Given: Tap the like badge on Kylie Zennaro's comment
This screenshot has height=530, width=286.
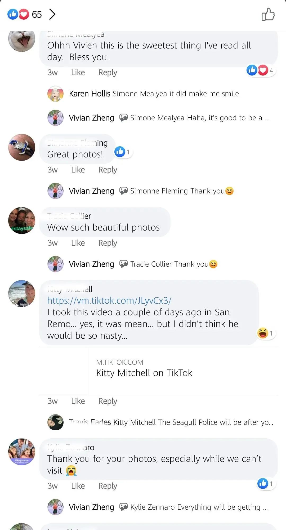Looking at the screenshot, I should pos(265,484).
